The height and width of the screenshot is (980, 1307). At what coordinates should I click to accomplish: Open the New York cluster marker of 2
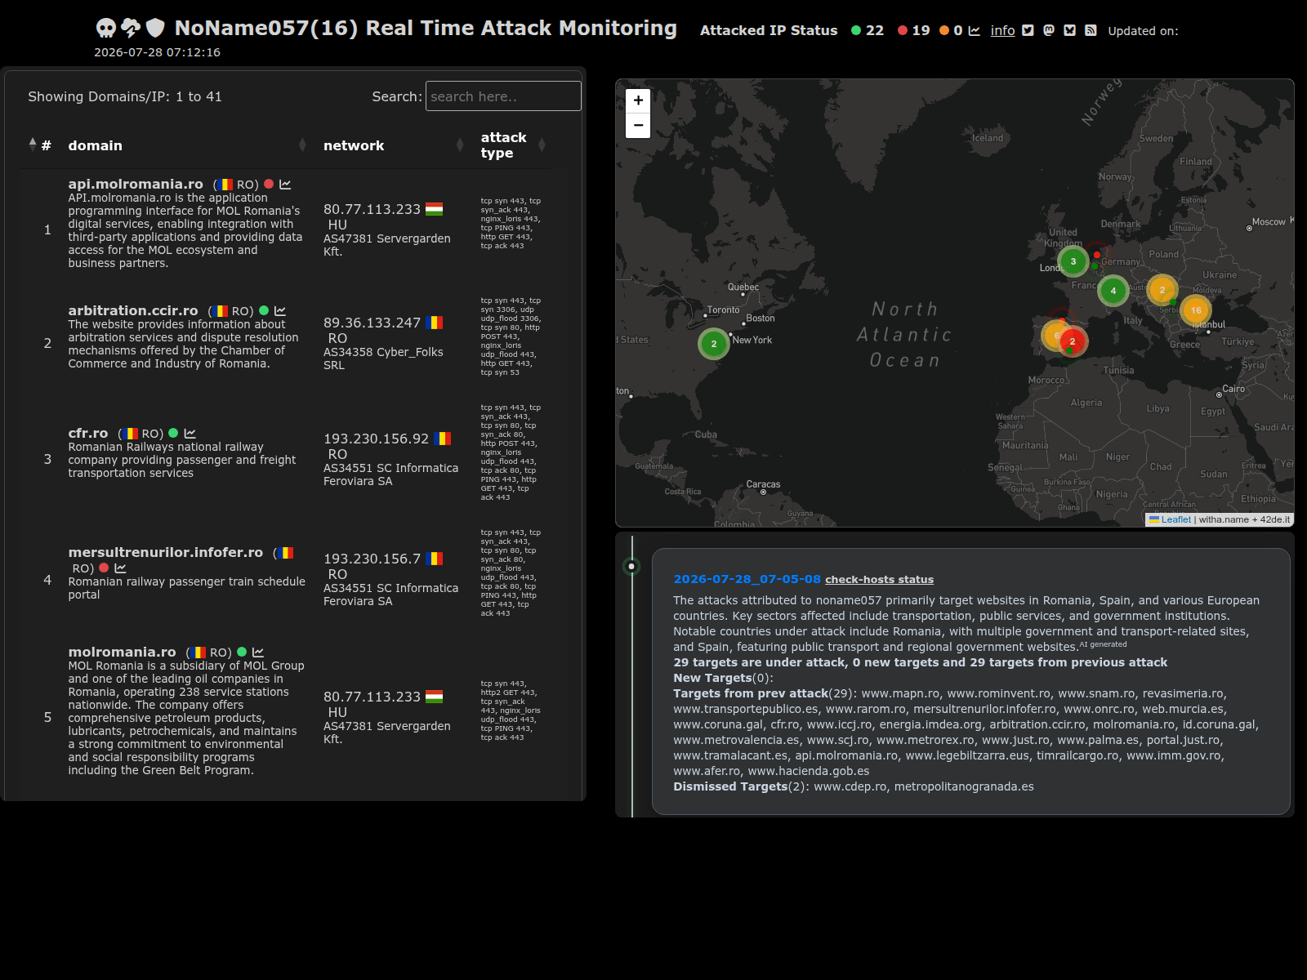pos(714,344)
